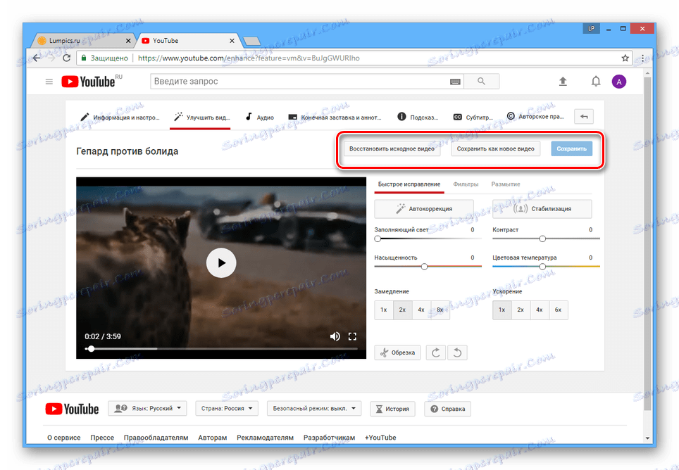This screenshot has height=470, width=679.
Task: Click the video upload icon
Action: [563, 81]
